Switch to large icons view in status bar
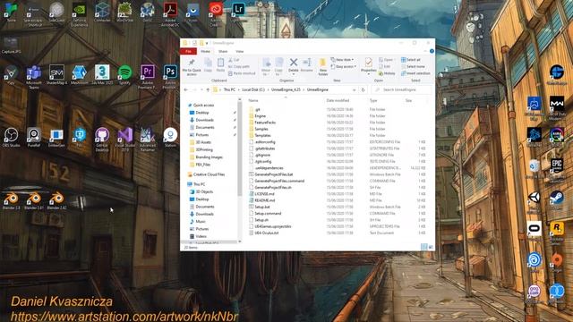 (431, 247)
